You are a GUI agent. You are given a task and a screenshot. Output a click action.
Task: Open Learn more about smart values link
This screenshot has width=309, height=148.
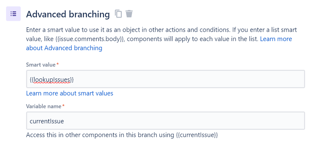click(x=70, y=93)
